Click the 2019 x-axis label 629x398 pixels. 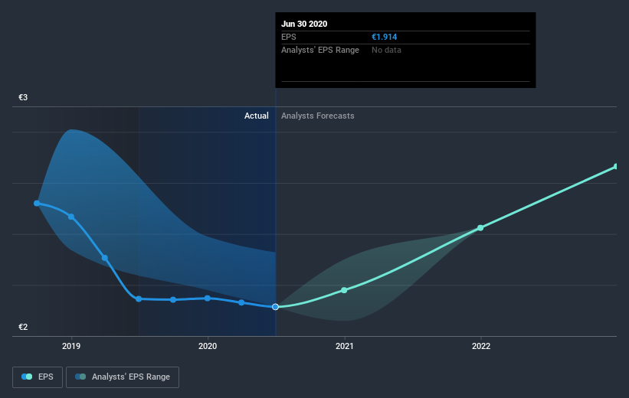(71, 346)
